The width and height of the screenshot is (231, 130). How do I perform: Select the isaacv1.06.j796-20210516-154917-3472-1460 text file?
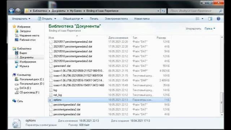(109, 85)
